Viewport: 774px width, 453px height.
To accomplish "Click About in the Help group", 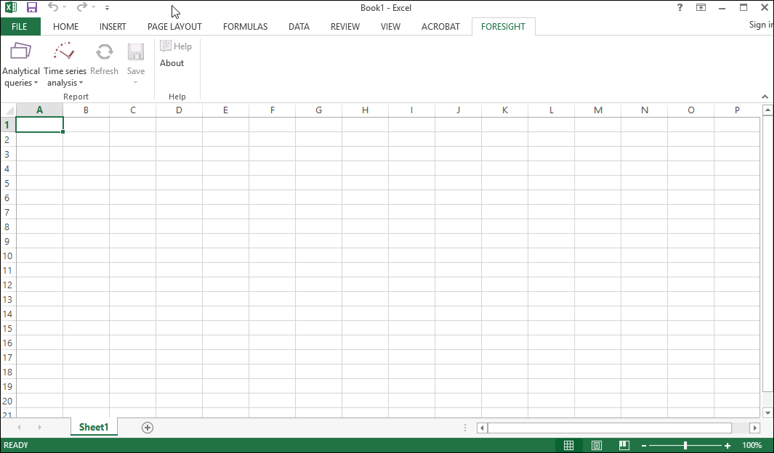I will pos(172,63).
